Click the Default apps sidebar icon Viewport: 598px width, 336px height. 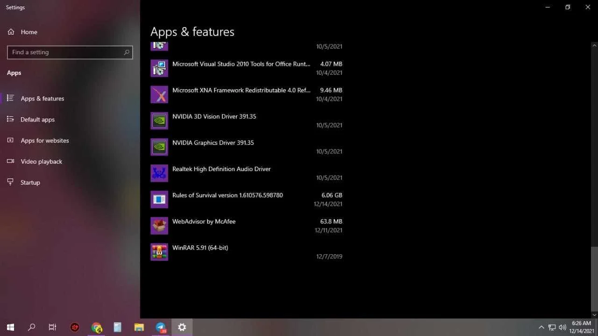(x=10, y=119)
